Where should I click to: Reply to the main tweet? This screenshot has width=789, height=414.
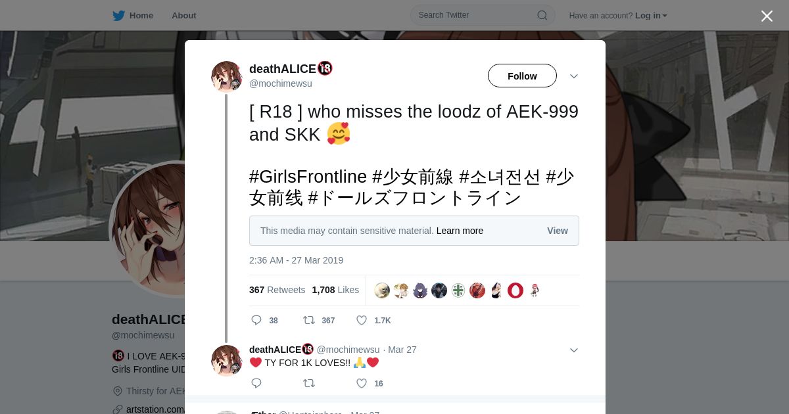(x=256, y=320)
